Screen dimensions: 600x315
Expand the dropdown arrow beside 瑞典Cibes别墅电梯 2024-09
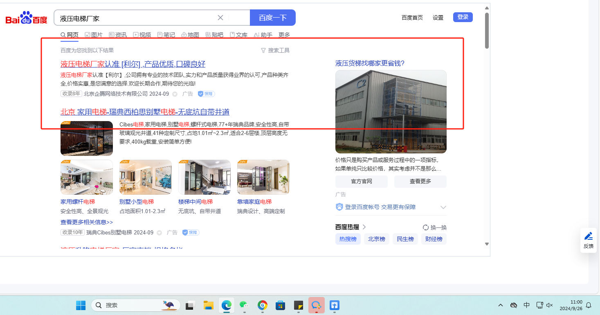point(159,233)
